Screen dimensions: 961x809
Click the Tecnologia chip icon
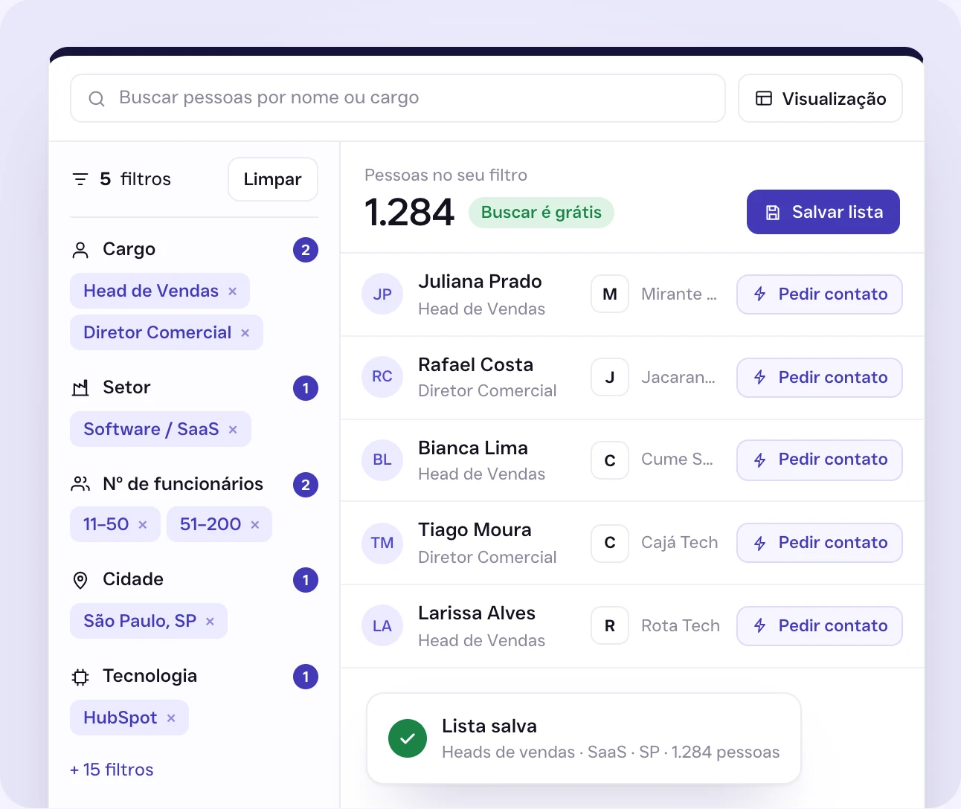coord(80,677)
